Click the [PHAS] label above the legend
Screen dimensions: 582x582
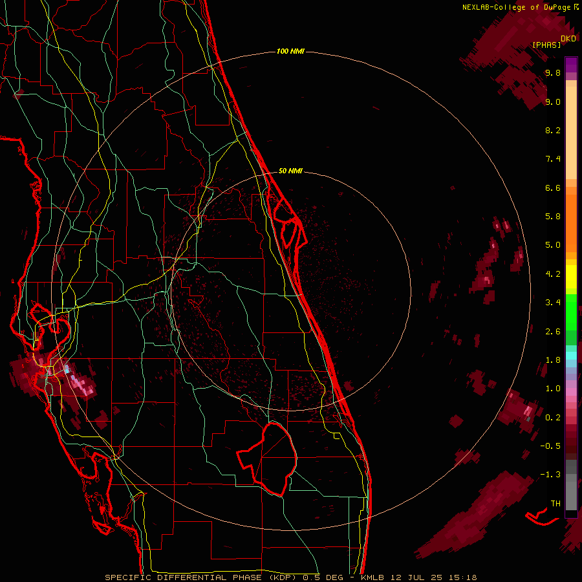(x=546, y=45)
